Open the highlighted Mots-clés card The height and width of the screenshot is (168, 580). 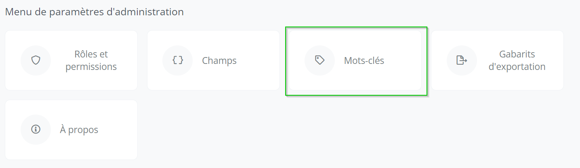click(355, 60)
